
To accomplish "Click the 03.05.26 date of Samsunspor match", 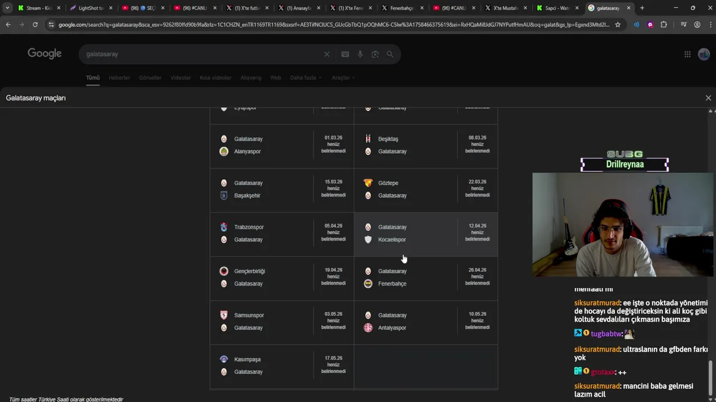I will point(333,314).
